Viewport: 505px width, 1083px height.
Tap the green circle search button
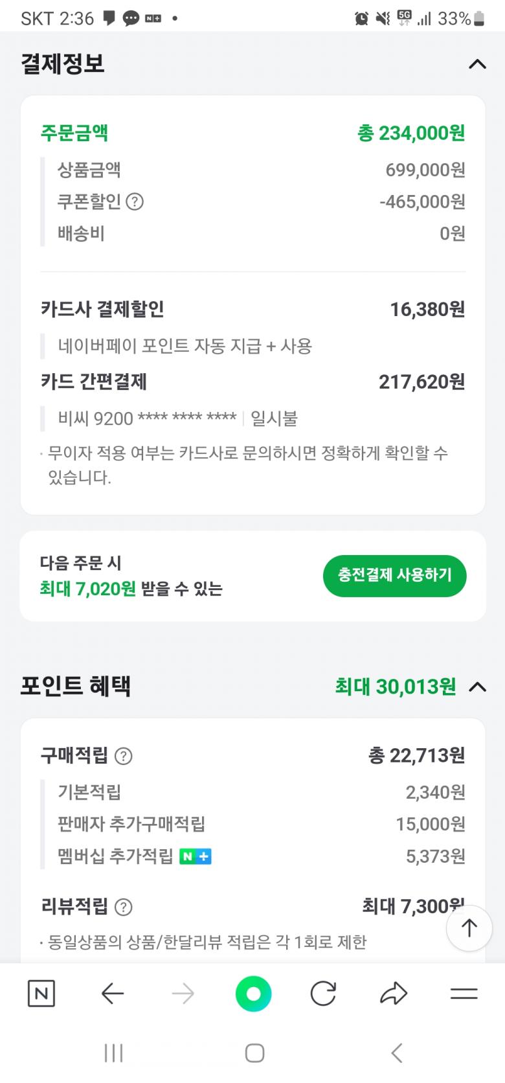[x=253, y=994]
